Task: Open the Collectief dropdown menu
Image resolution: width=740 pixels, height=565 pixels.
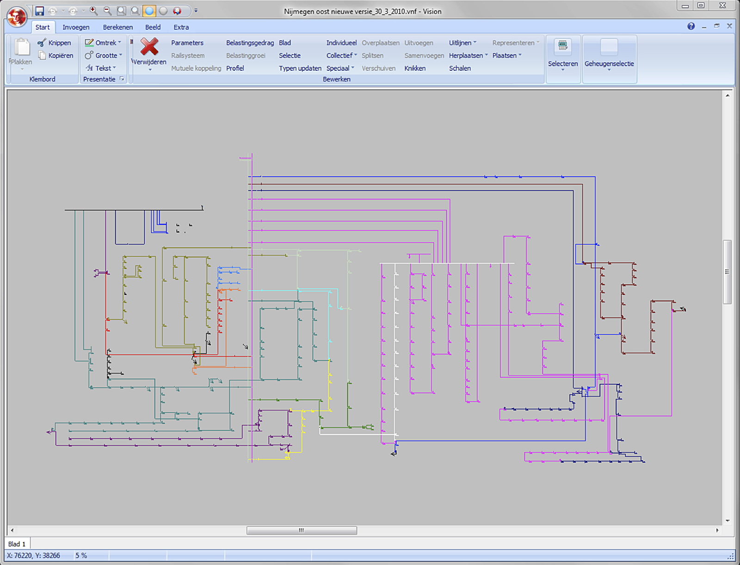Action: click(x=342, y=56)
